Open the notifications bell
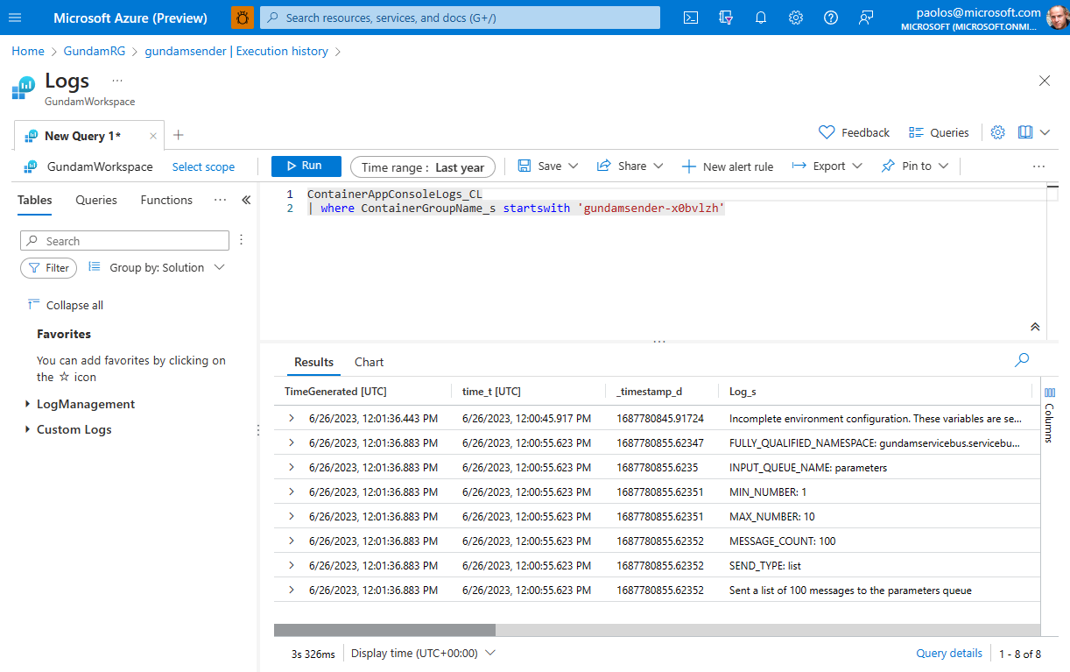Image resolution: width=1070 pixels, height=672 pixels. (x=761, y=18)
